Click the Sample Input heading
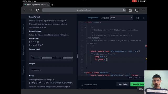Screen dimensions: 168x94 coord(34,49)
